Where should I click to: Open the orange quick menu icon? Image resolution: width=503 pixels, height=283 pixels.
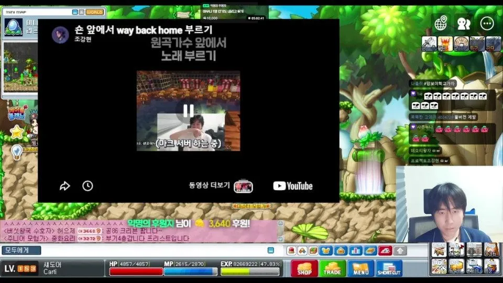click(x=302, y=251)
